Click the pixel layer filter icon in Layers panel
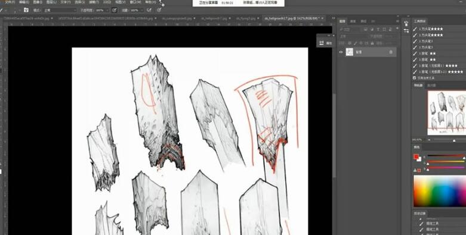The height and width of the screenshot is (235, 466). (x=365, y=29)
